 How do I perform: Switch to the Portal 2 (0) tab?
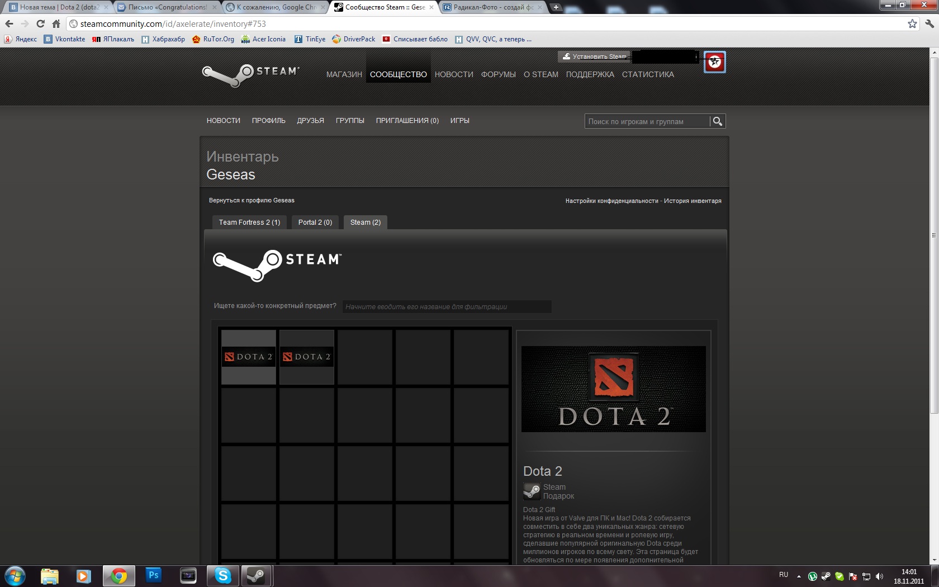point(315,223)
